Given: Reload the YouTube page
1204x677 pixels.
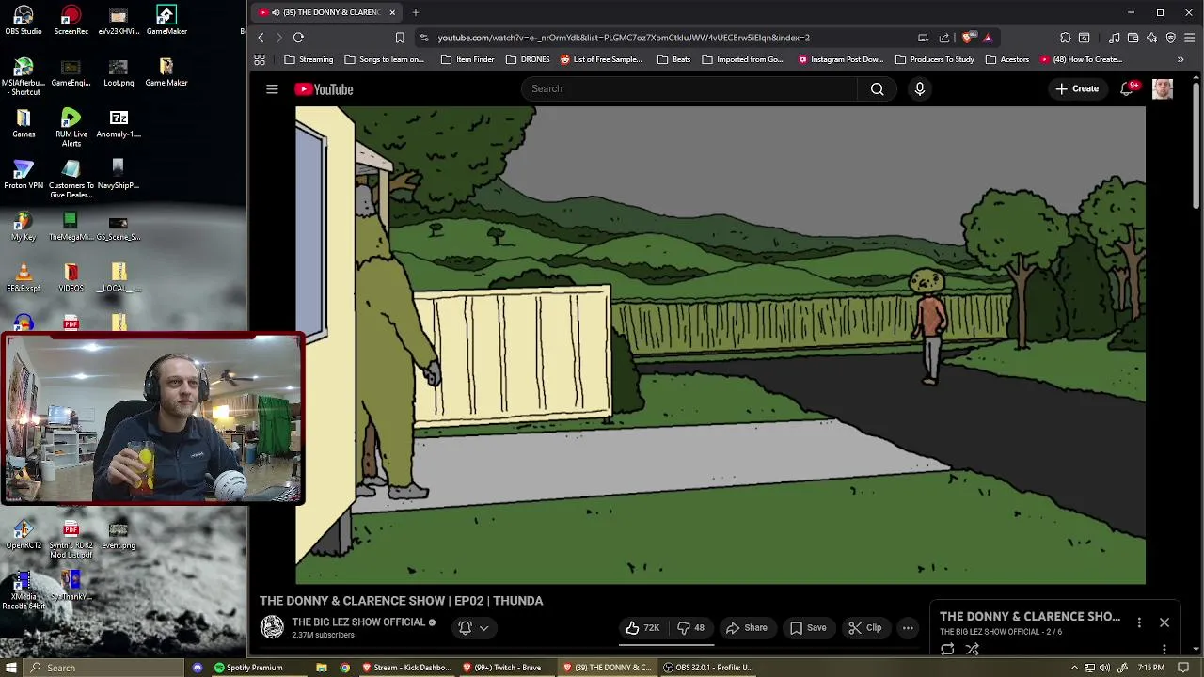Looking at the screenshot, I should [x=298, y=38].
